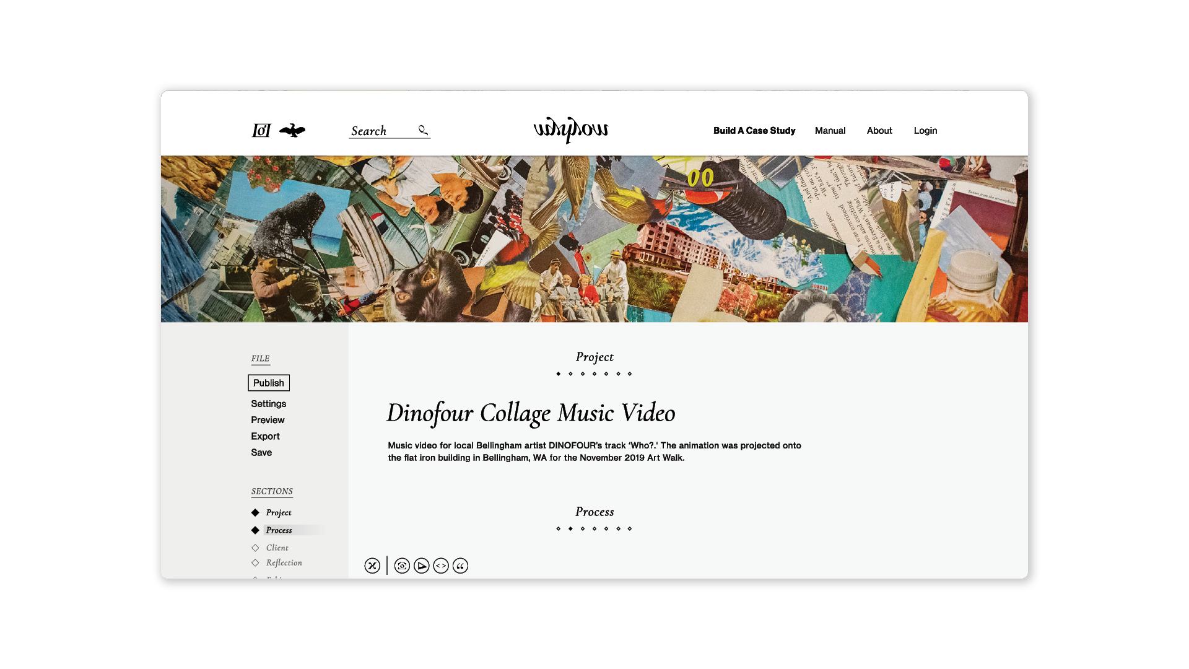Choose Export in the File panel

[x=265, y=436]
